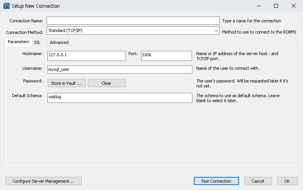The height and width of the screenshot is (190, 303).
Task: Click the 'Connection Name:' label
Action: click(26, 21)
